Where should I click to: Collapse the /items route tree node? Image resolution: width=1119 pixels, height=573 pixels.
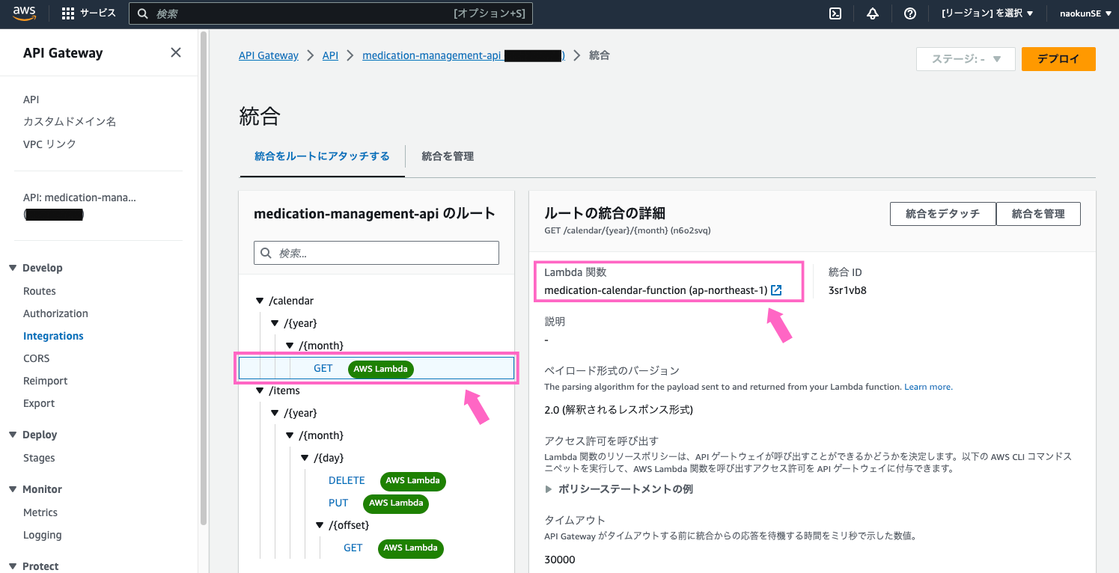tap(260, 390)
